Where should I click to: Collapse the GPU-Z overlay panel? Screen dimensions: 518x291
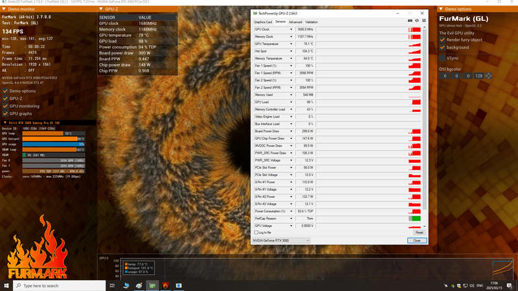pyautogui.click(x=101, y=9)
